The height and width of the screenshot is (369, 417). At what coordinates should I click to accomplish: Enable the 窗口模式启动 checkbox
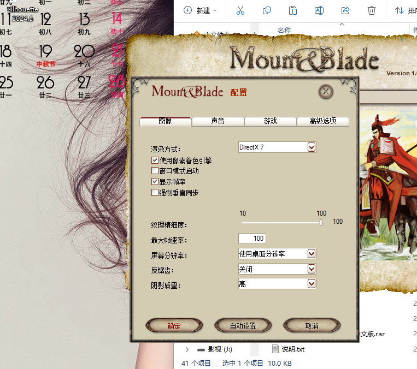click(x=155, y=171)
